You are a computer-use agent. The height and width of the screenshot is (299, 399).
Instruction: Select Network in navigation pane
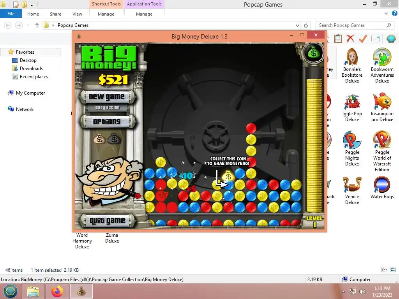25,109
